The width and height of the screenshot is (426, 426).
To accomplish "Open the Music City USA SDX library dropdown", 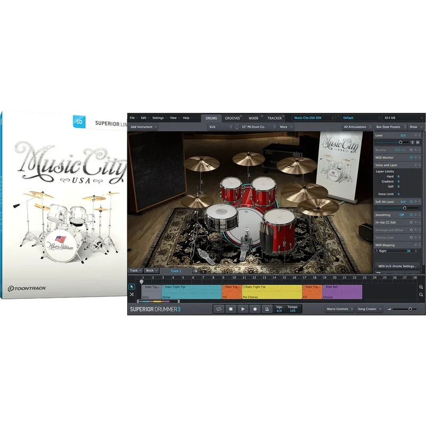I will (314, 118).
